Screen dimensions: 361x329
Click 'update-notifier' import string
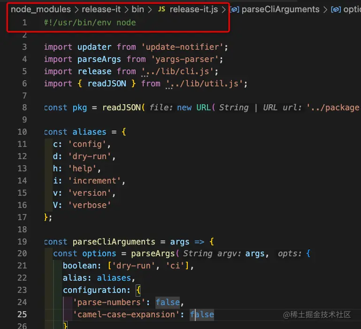[x=182, y=47]
